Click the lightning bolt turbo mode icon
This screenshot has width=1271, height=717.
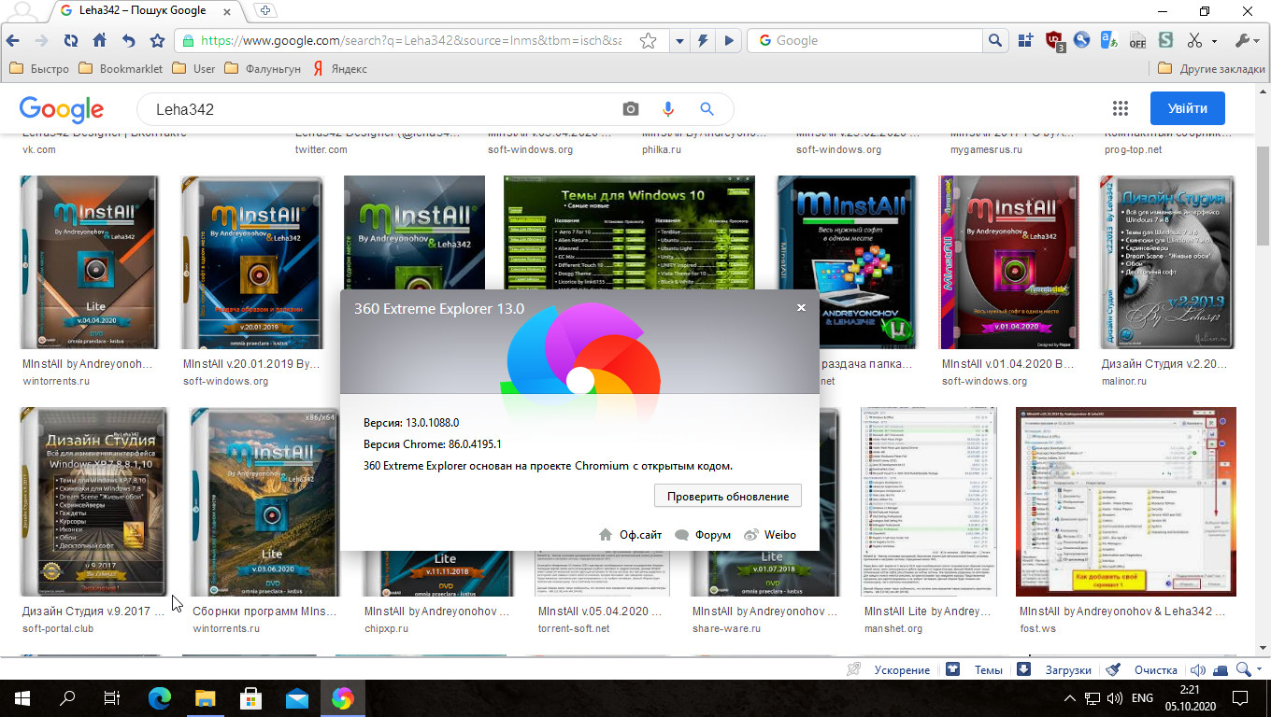(704, 41)
